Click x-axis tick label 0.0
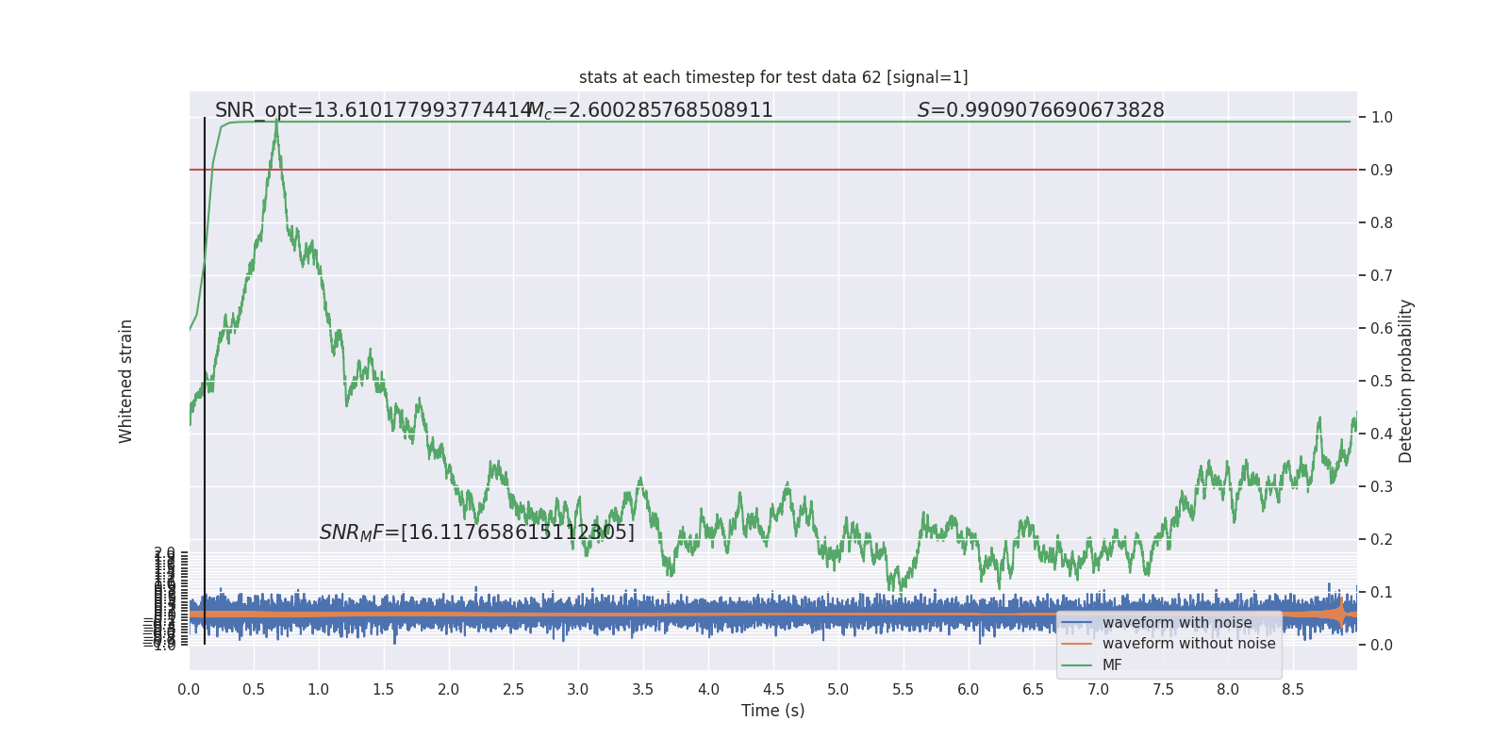The height and width of the screenshot is (754, 1509). 189,690
